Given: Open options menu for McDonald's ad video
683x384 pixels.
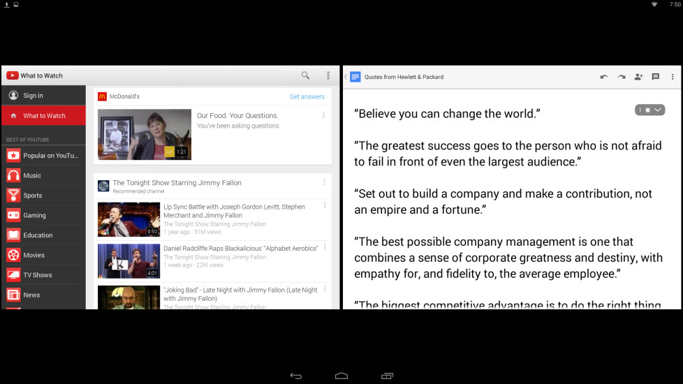Looking at the screenshot, I should point(323,115).
